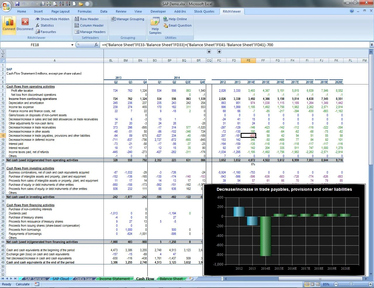Screen dimensions: 374x288
Task: Switch to RitchViewer ribbon tab
Action: click(232, 11)
